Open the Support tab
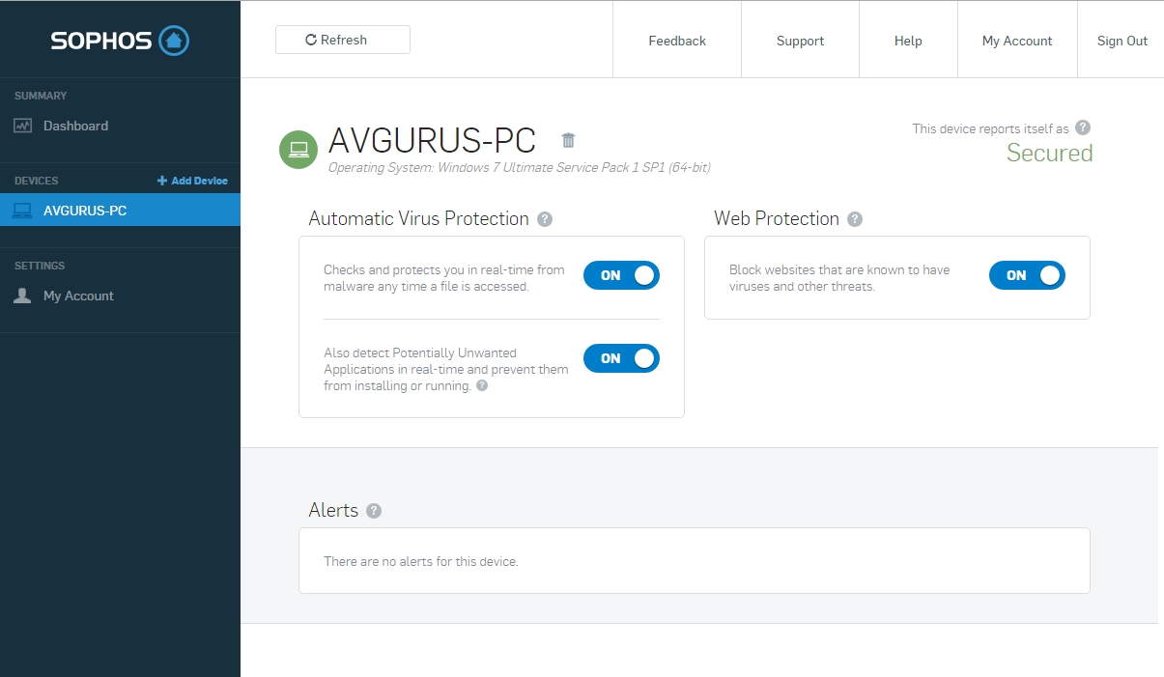Viewport: 1164px width, 677px height. tap(800, 41)
